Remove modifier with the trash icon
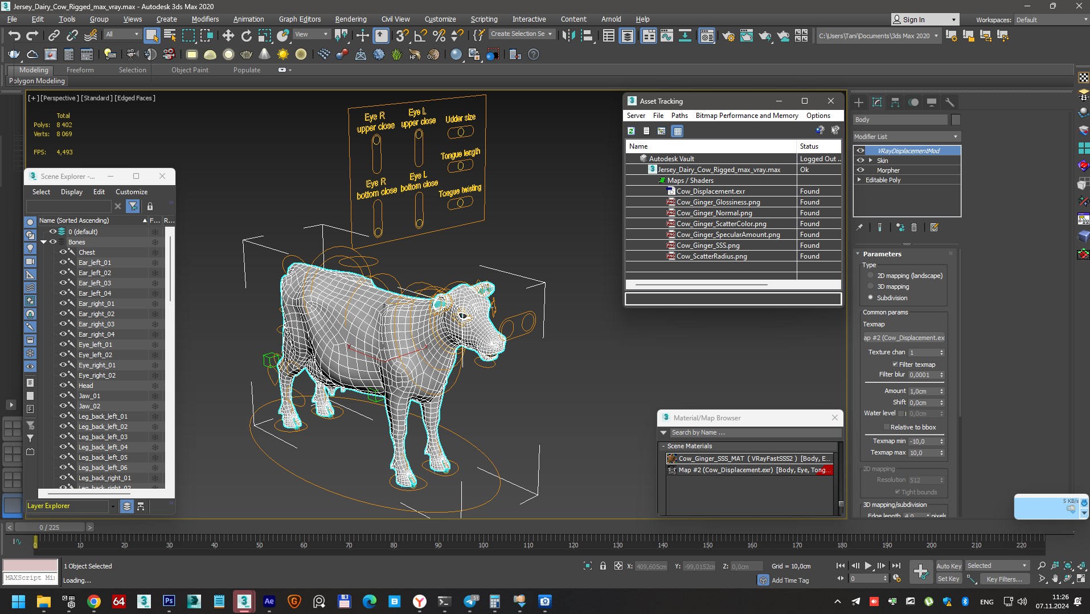Screen dimensions: 1090x614 [x=914, y=227]
